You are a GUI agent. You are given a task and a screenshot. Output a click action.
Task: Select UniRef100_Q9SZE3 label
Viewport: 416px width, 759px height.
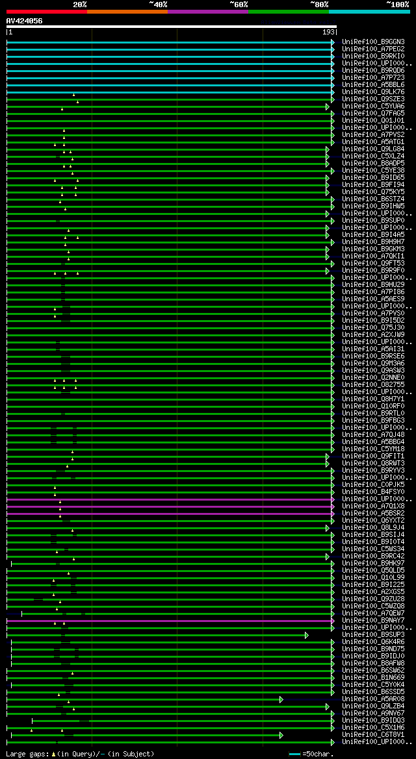click(373, 99)
